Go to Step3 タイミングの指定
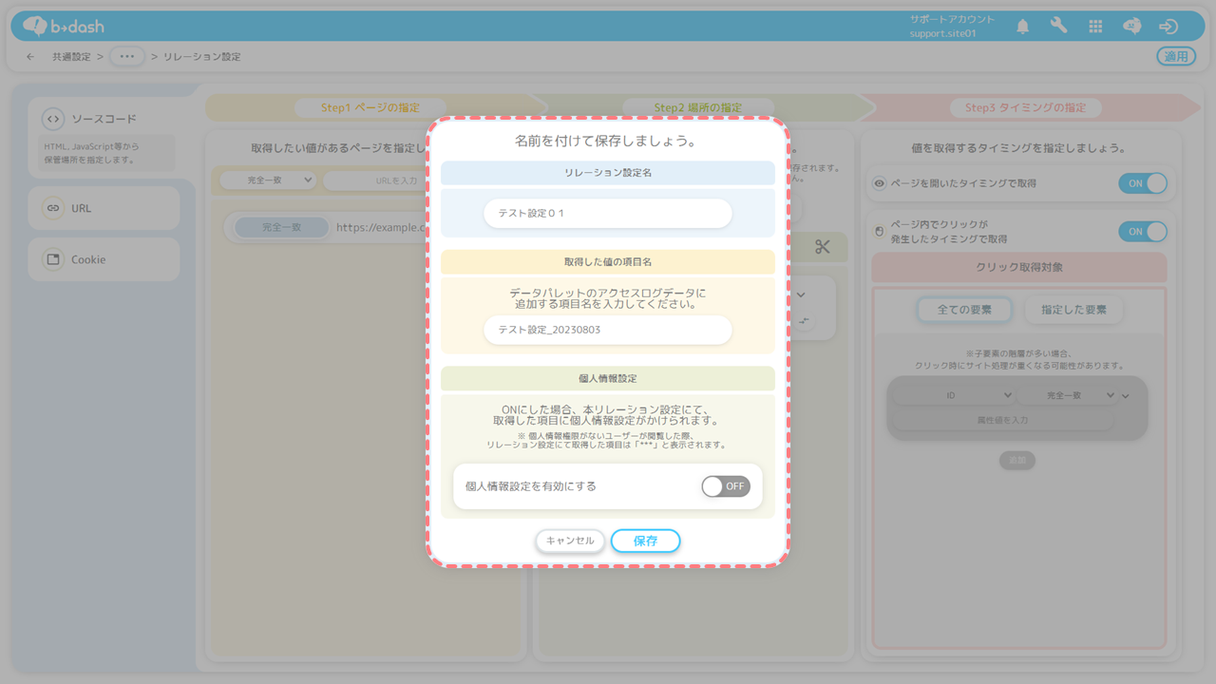The height and width of the screenshot is (684, 1216). 1026,107
